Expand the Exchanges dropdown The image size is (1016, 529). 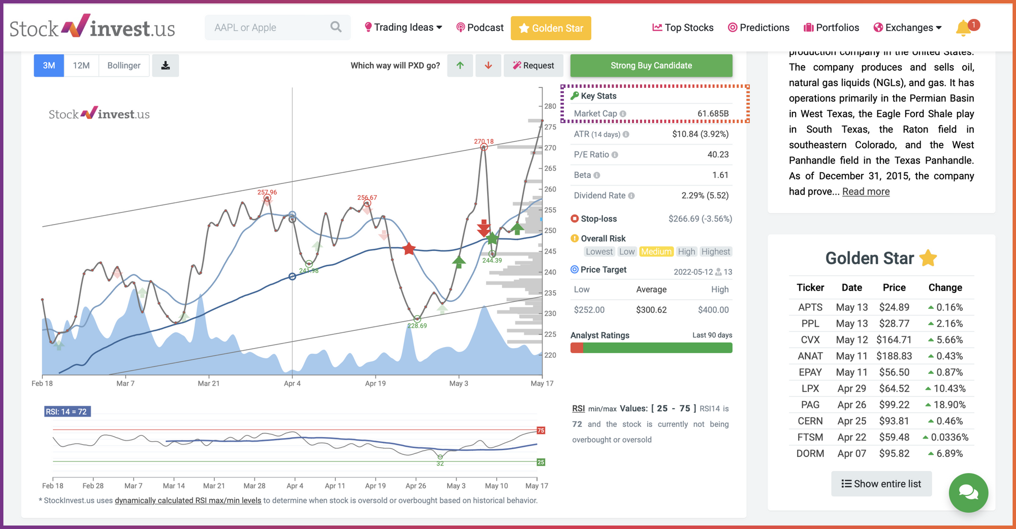(908, 27)
